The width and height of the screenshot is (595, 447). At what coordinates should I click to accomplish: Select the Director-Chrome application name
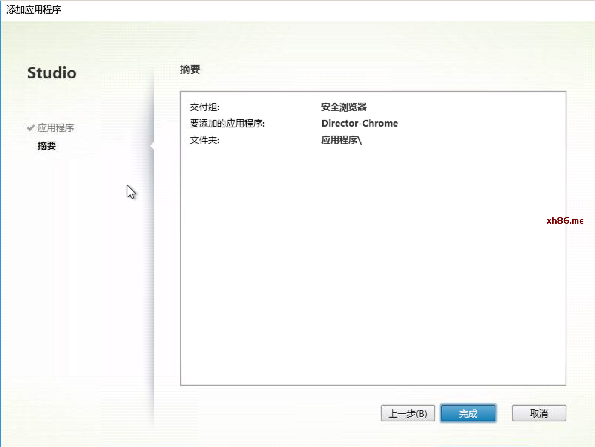click(x=359, y=124)
